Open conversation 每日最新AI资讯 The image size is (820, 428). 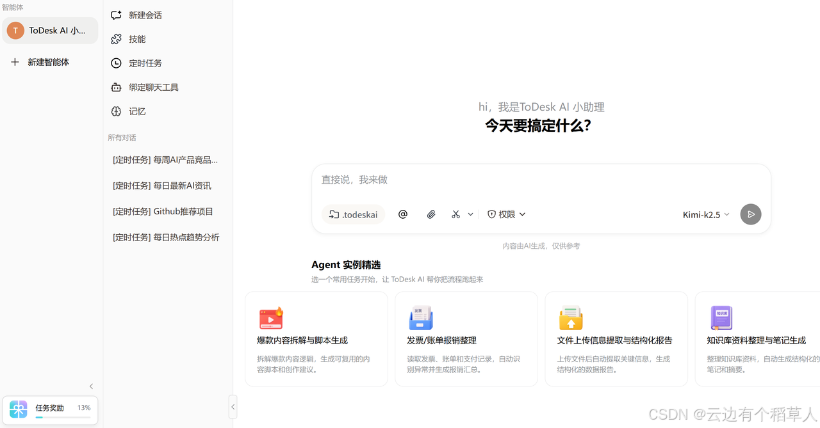[162, 186]
